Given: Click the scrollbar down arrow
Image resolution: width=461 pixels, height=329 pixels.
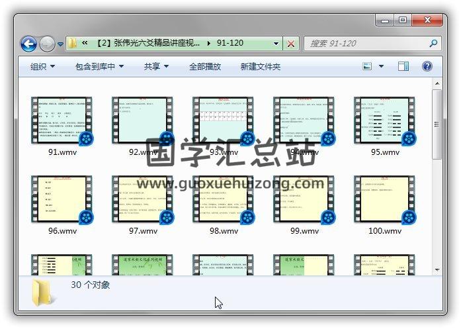Looking at the screenshot, I should pyautogui.click(x=437, y=269).
